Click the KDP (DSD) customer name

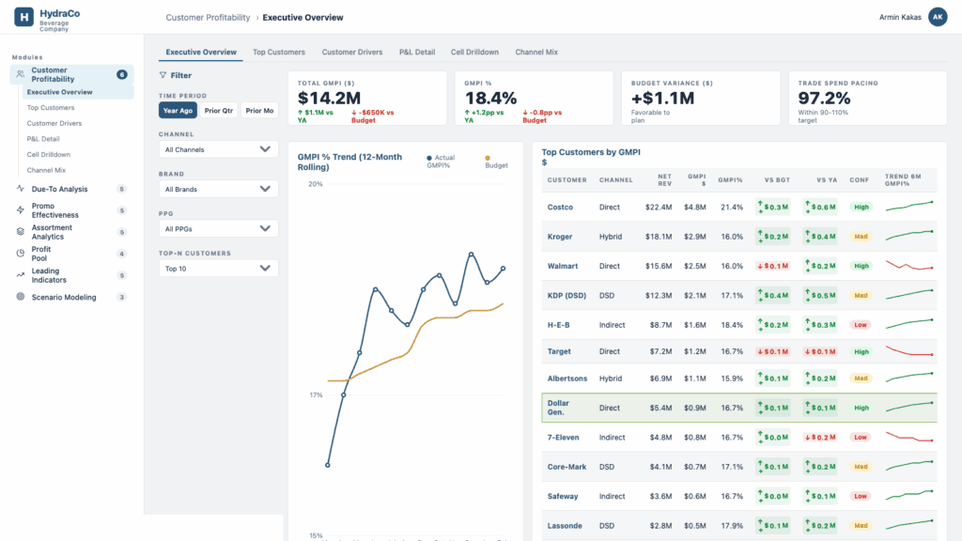point(566,295)
